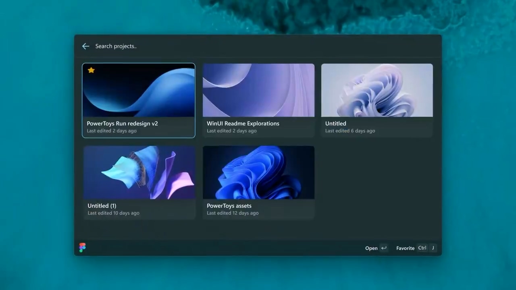Click the WinUI Readme Explorations title text
Viewport: 516px width, 290px height.
point(243,124)
